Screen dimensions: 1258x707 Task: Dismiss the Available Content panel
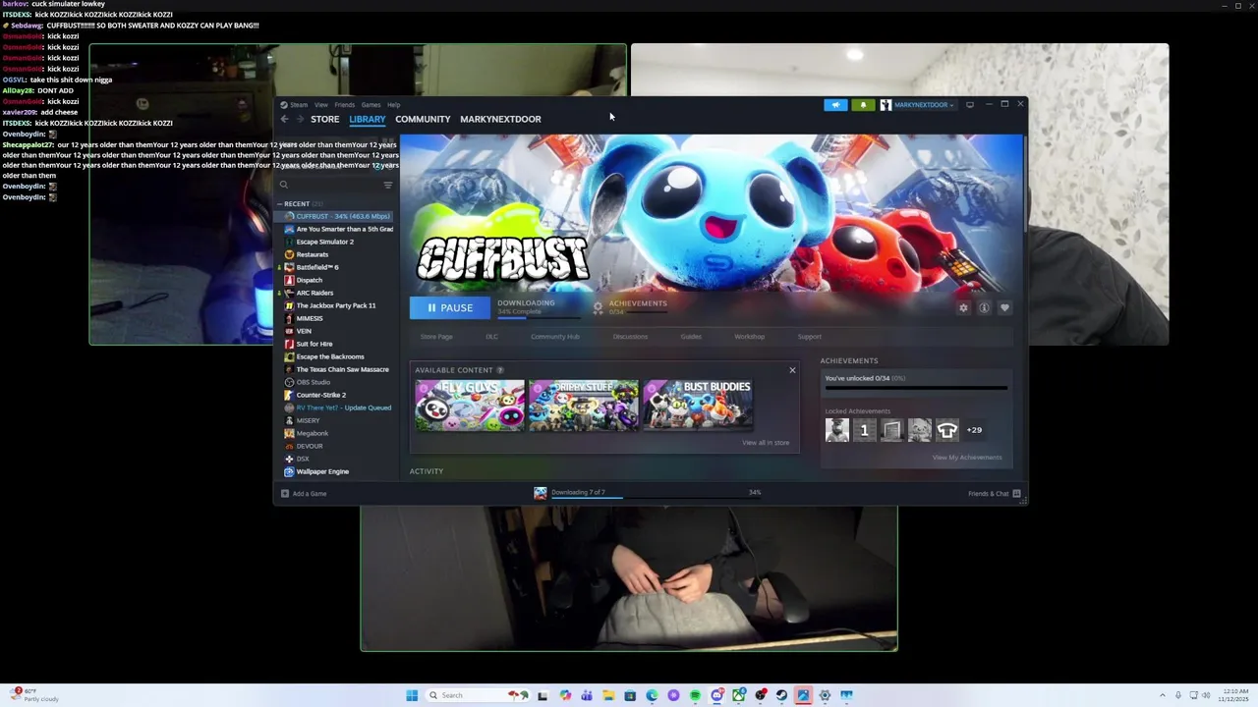(792, 370)
